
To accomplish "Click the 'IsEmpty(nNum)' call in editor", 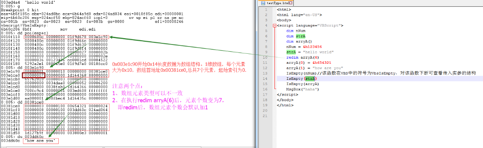I will point(301,73).
